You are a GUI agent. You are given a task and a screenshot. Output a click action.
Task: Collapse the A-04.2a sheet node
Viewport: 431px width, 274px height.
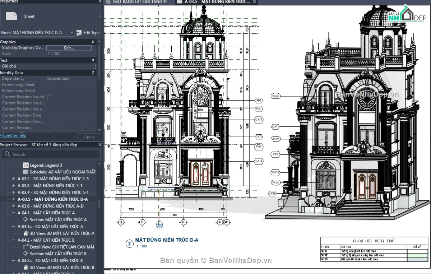[13, 260]
